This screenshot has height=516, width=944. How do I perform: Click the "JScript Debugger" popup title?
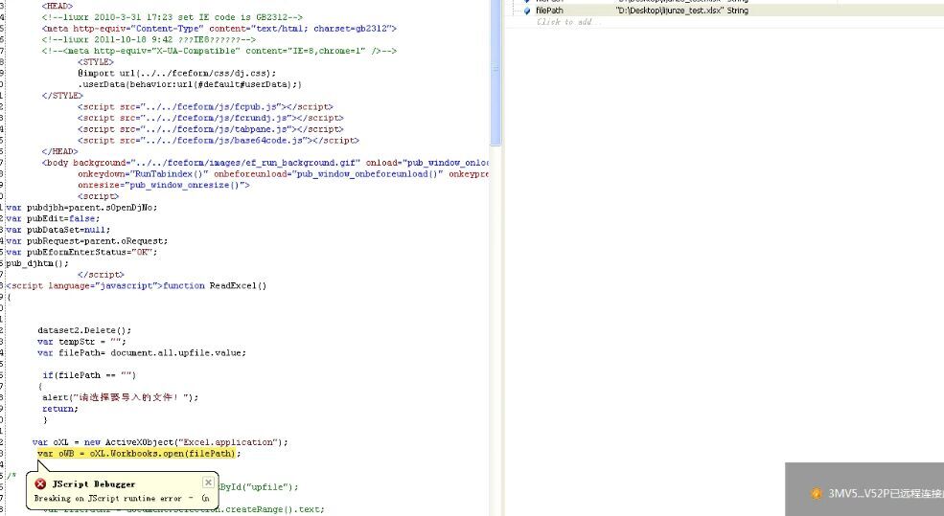tap(94, 484)
